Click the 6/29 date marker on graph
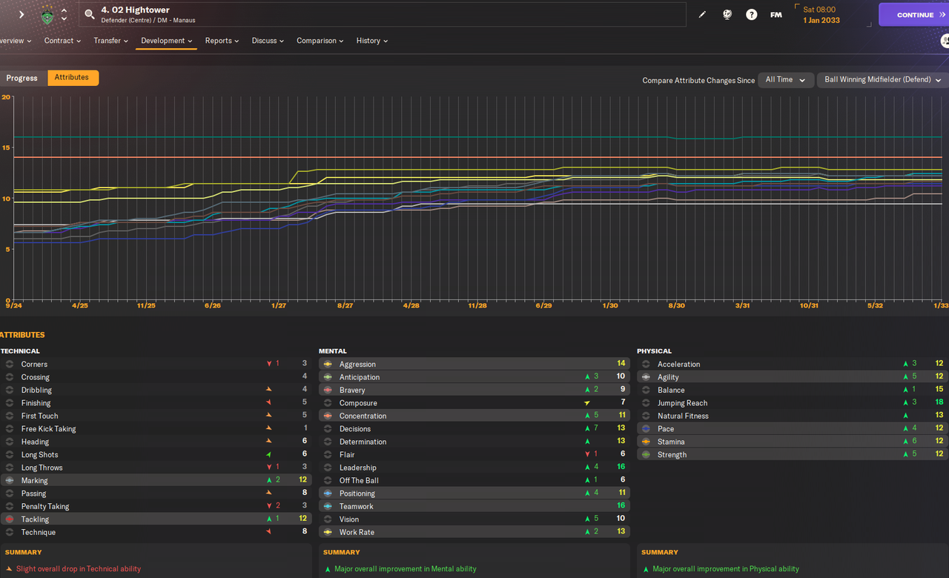 click(543, 305)
